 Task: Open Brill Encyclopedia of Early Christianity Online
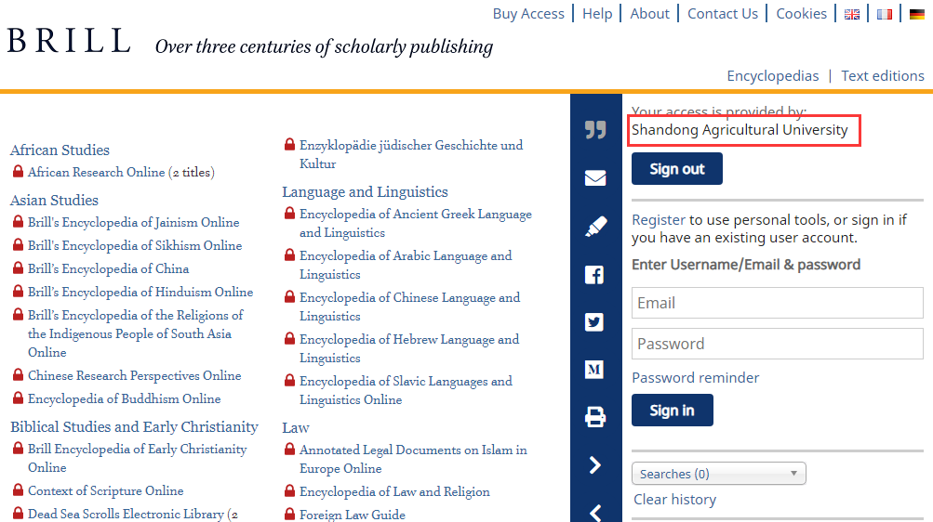click(138, 458)
